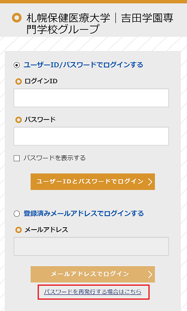Click the ログインID input field
The image size is (187, 311).
[x=91, y=98]
